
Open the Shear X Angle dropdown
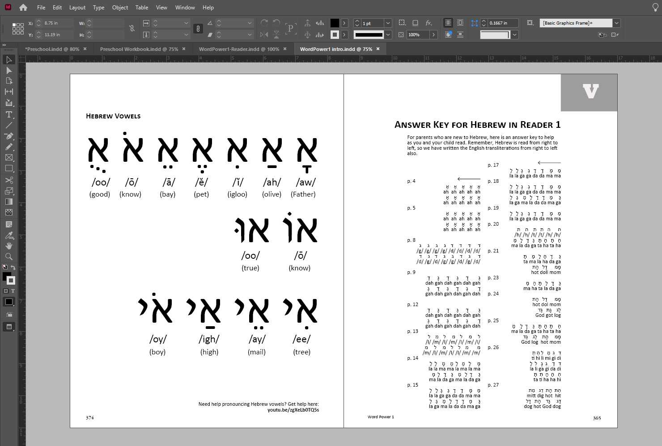tap(250, 34)
